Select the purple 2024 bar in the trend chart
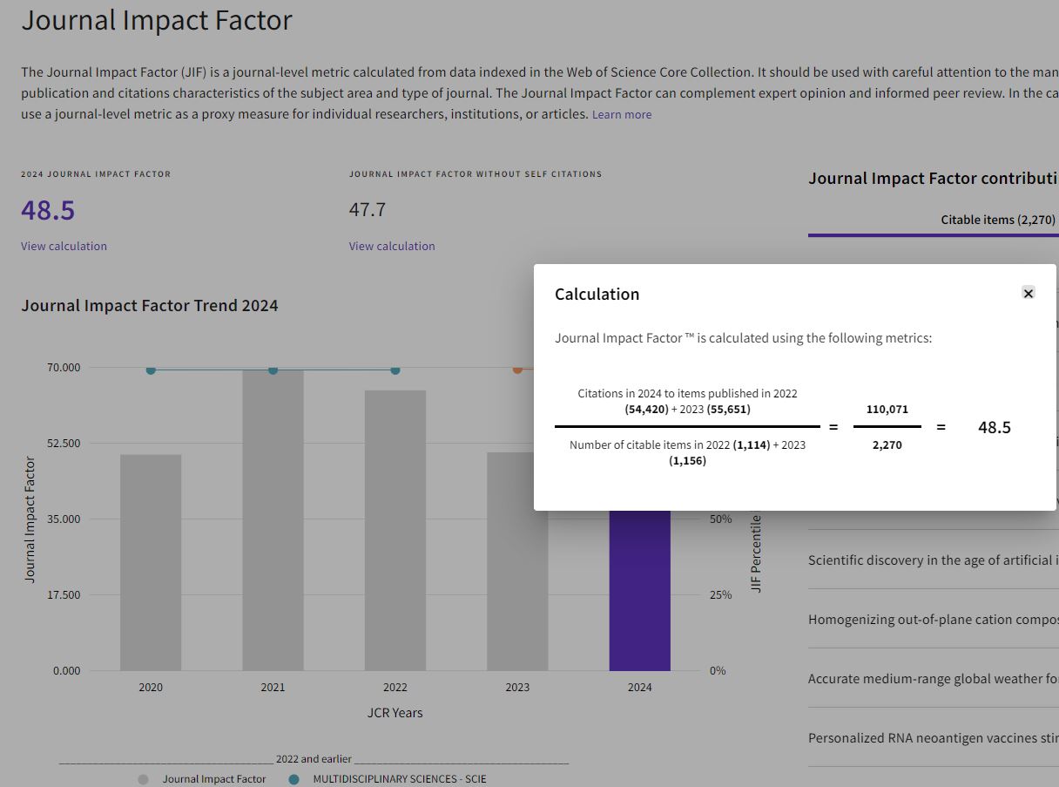 click(x=639, y=591)
